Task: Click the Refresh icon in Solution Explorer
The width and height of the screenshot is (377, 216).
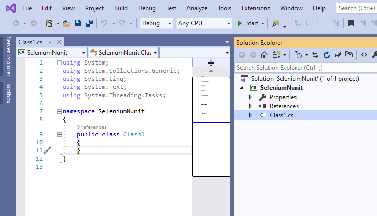Action: click(326, 55)
